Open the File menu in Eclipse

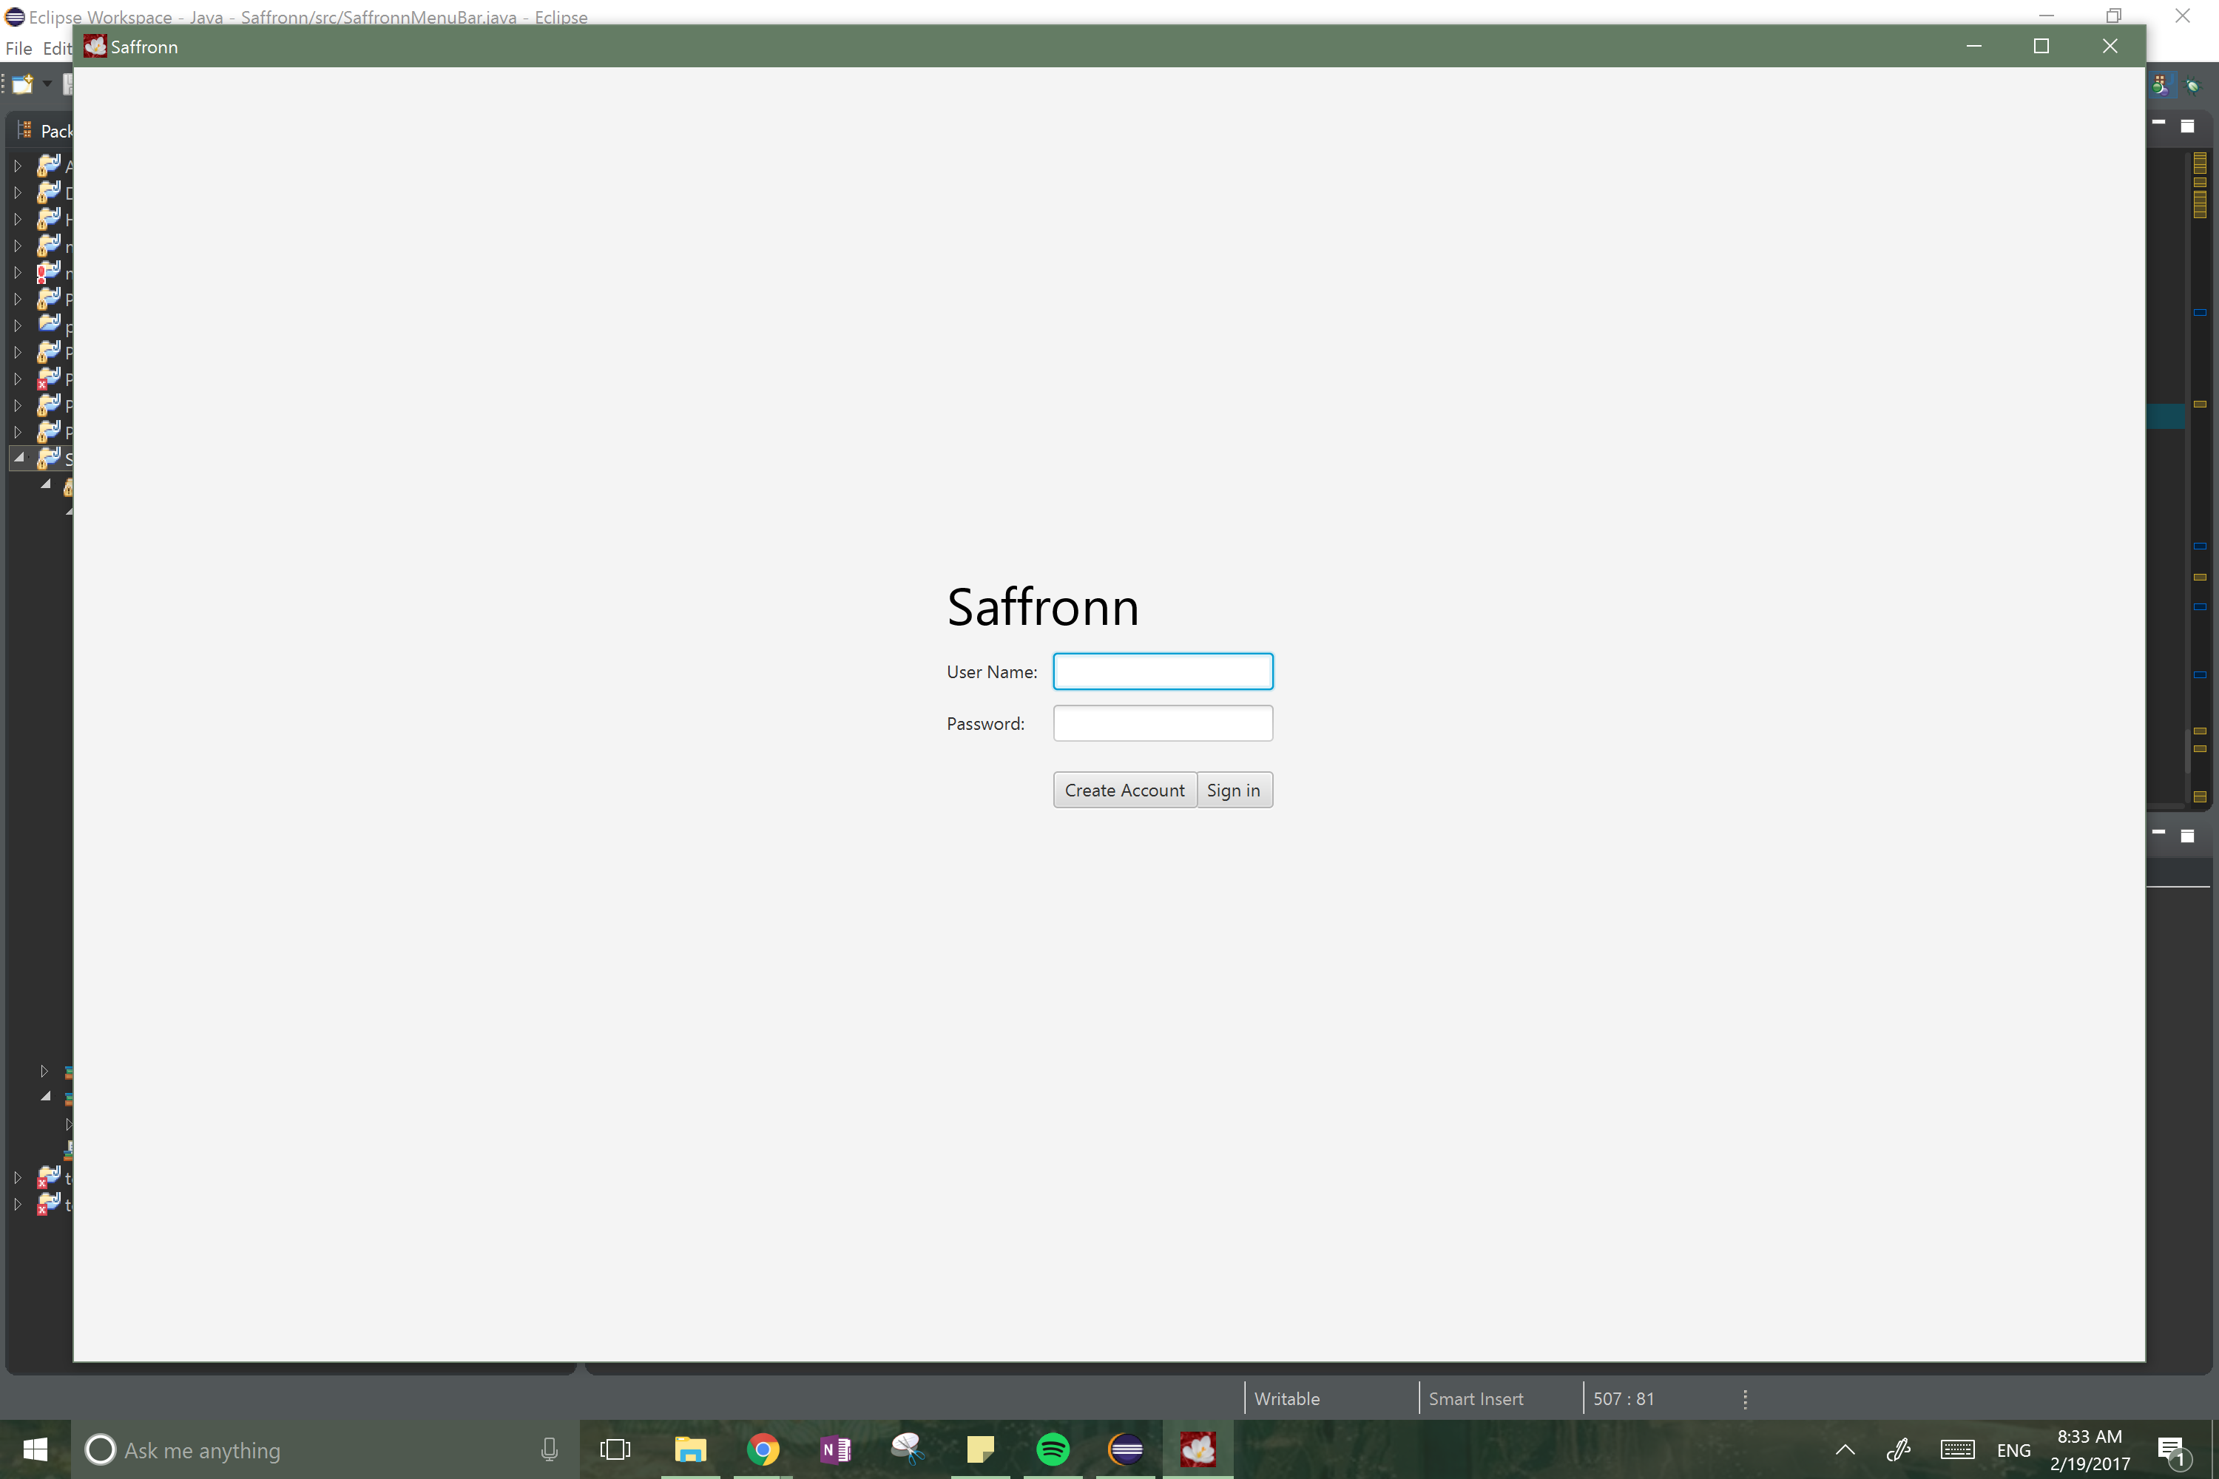(x=18, y=48)
